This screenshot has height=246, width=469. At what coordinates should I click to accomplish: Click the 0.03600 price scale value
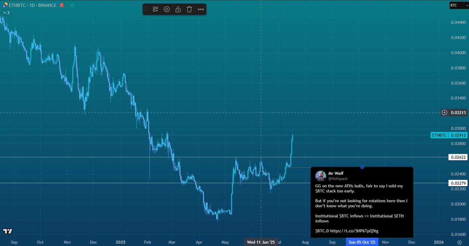458,83
